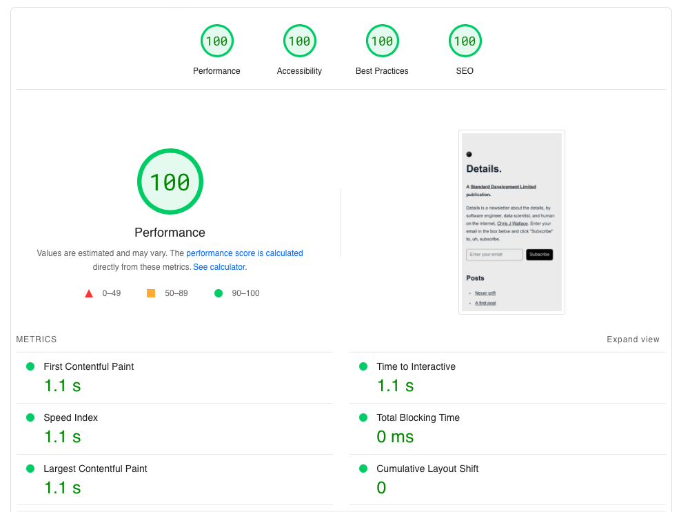
Task: Click the SEO score gauge
Action: [465, 41]
